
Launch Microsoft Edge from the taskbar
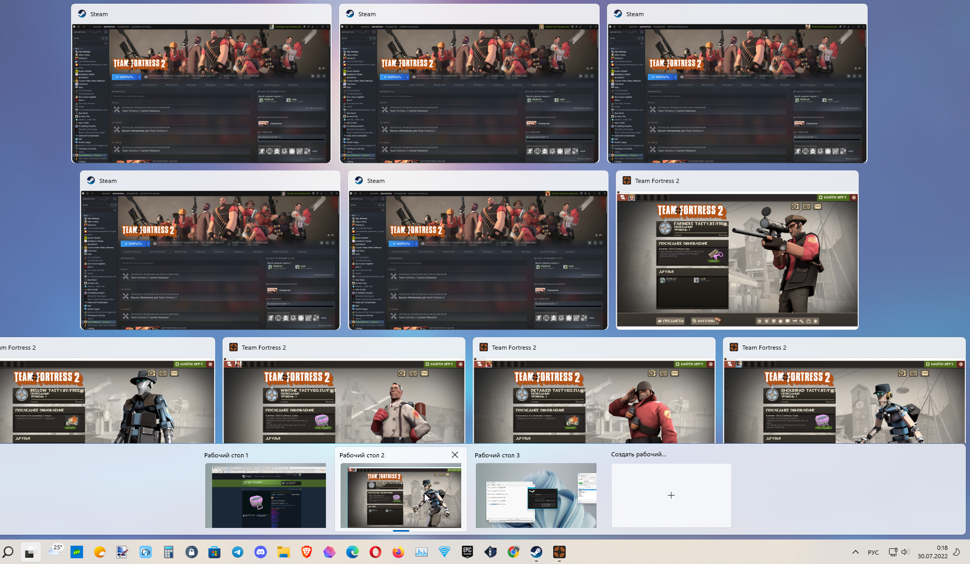coord(352,552)
